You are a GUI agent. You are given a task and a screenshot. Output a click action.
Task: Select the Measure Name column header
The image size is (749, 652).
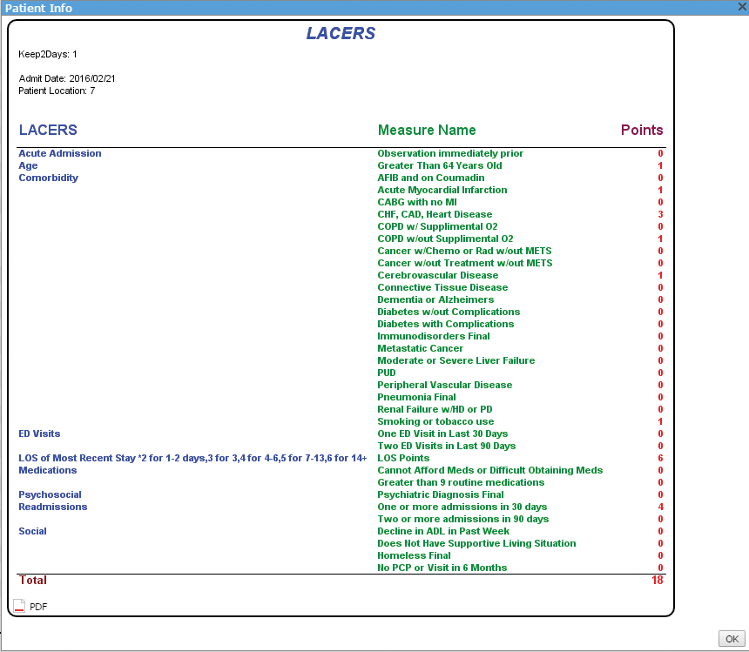tap(427, 131)
